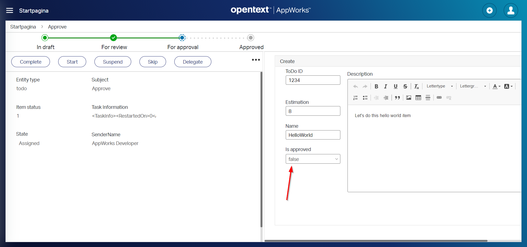Insert an image in the description
527x247 pixels.
click(x=409, y=98)
